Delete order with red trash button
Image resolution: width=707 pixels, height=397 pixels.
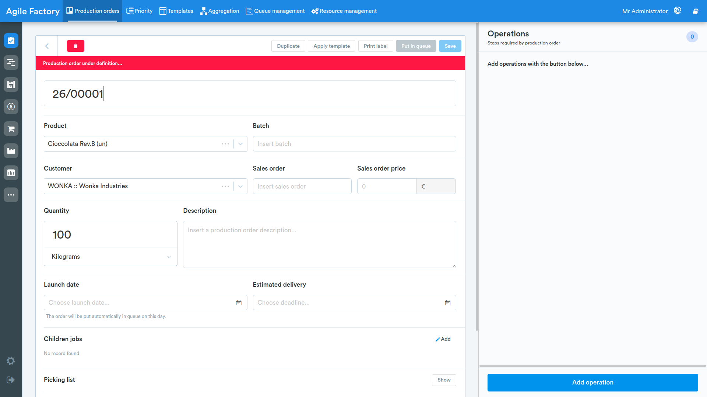tap(75, 46)
